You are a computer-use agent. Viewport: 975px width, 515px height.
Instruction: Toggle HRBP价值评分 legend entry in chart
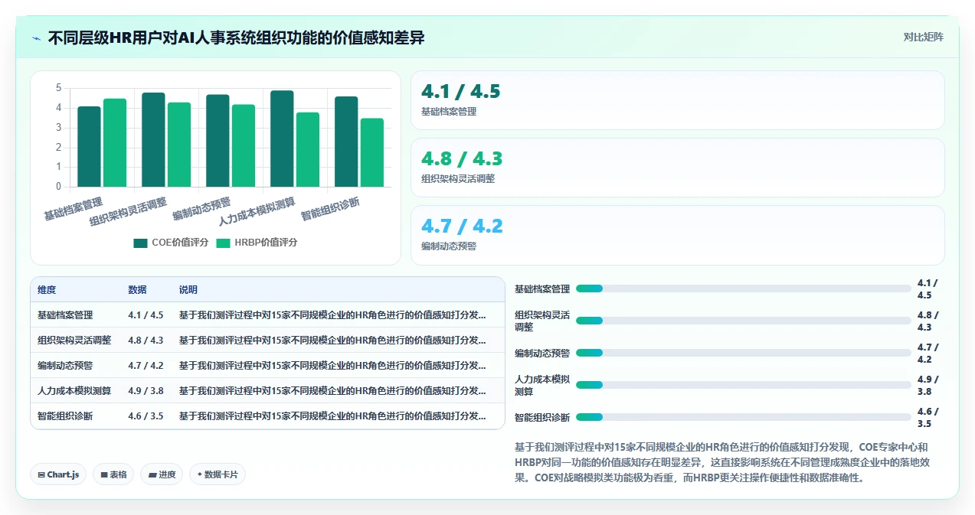point(257,243)
